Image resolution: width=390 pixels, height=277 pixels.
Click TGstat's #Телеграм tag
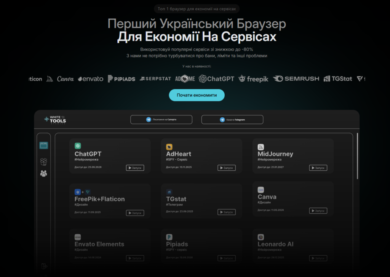click(174, 205)
